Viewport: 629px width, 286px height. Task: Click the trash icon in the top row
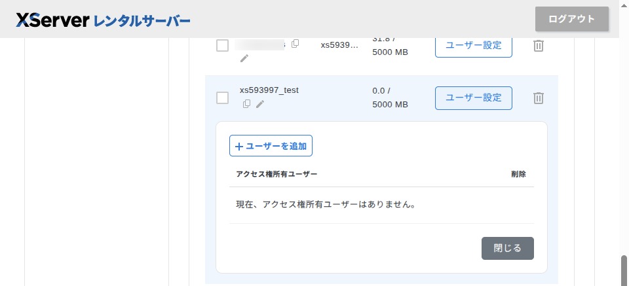[538, 46]
